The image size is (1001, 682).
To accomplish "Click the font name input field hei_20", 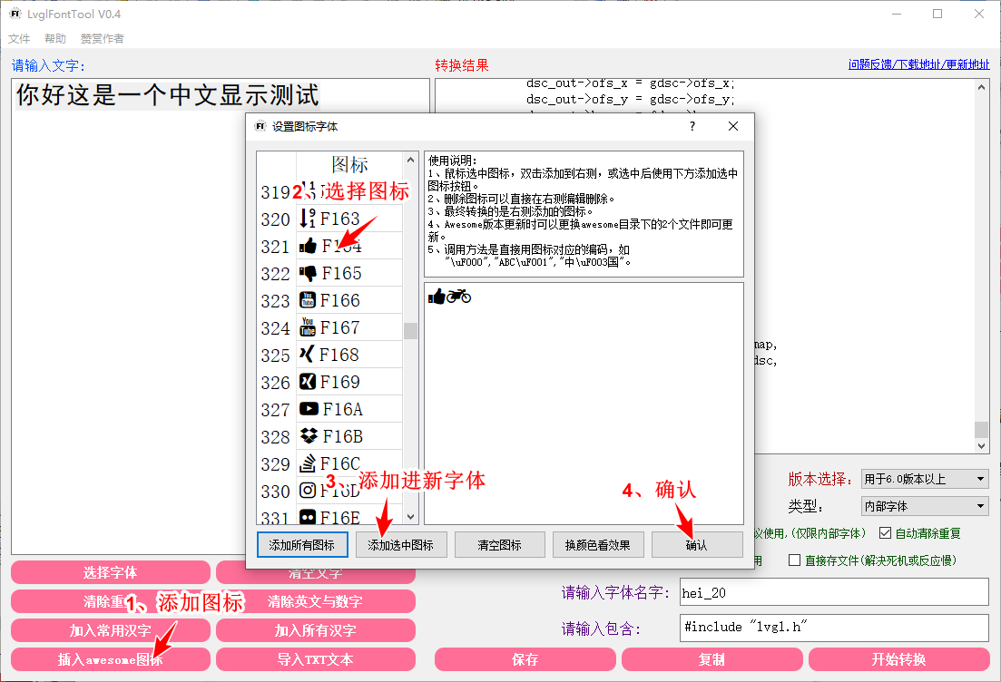I will 833,592.
